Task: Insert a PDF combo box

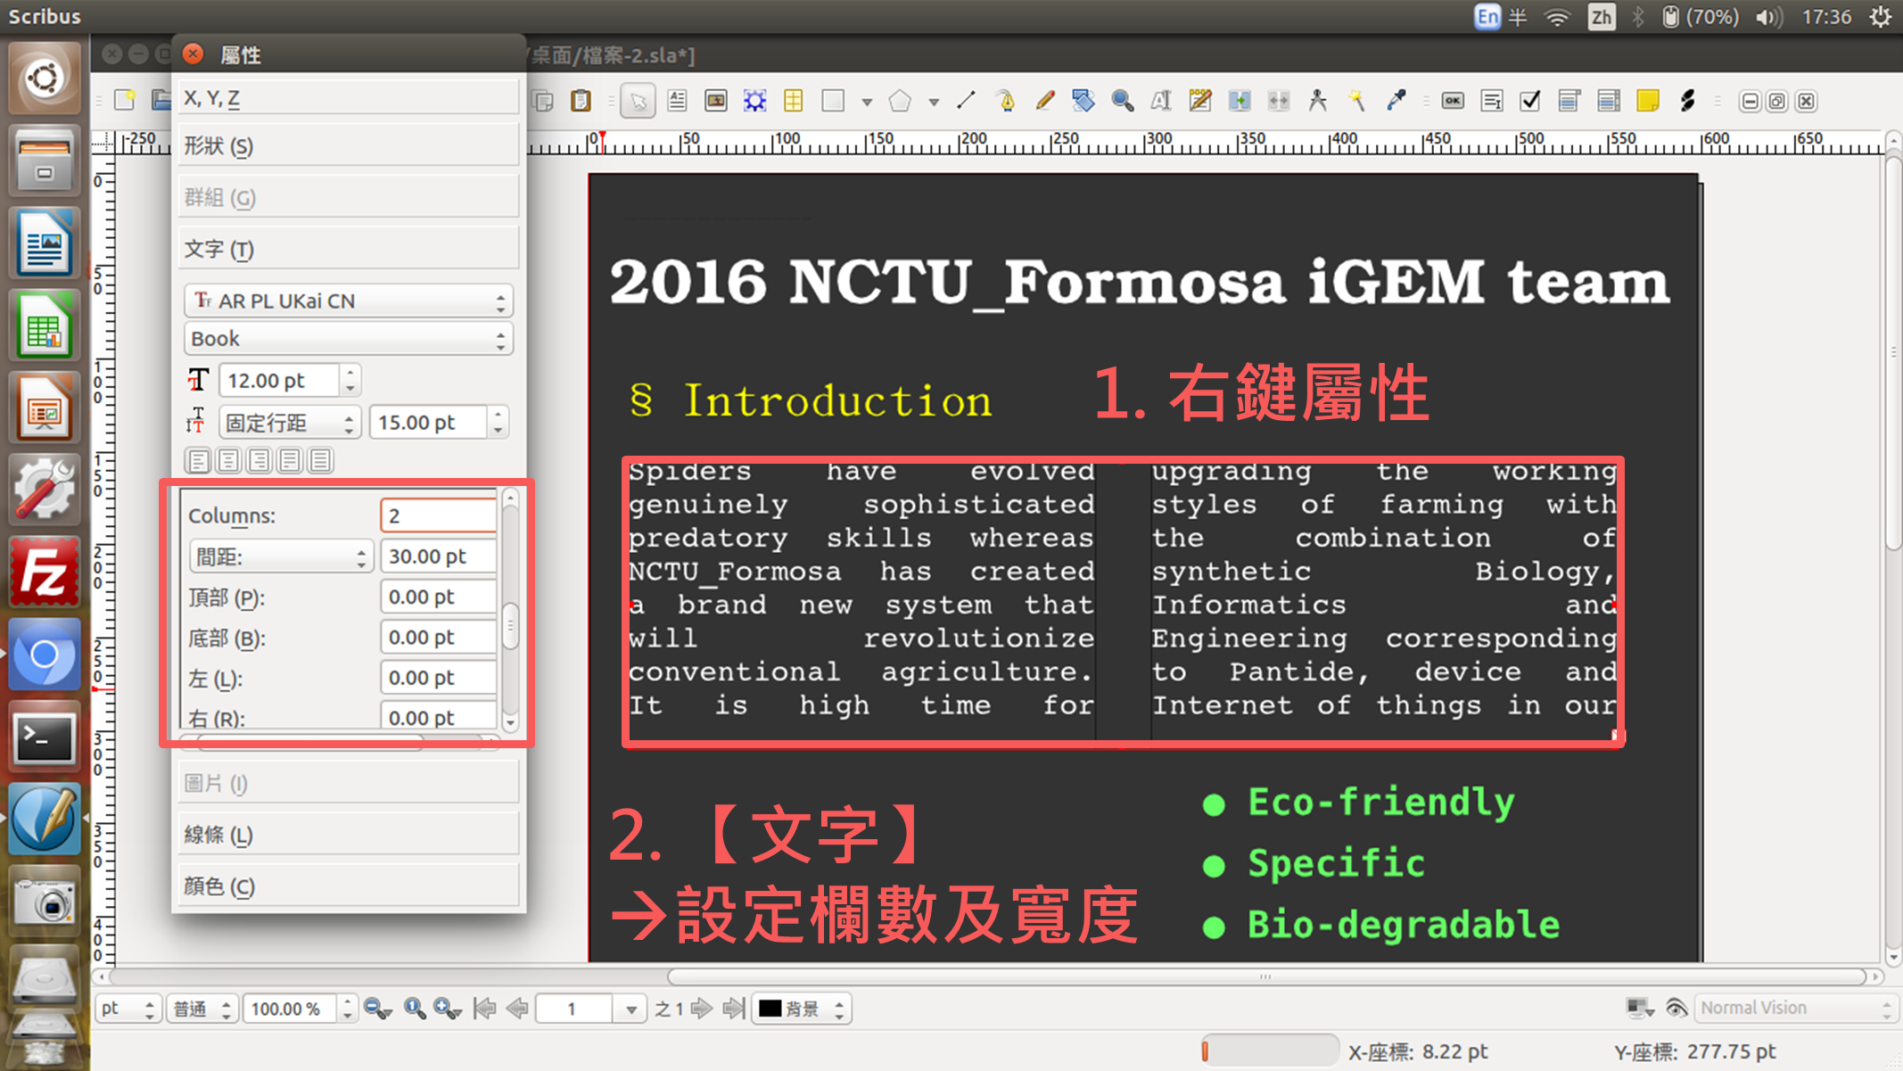Action: (1569, 101)
